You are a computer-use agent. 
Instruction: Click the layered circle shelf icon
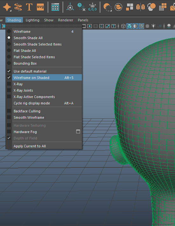[x=118, y=7]
